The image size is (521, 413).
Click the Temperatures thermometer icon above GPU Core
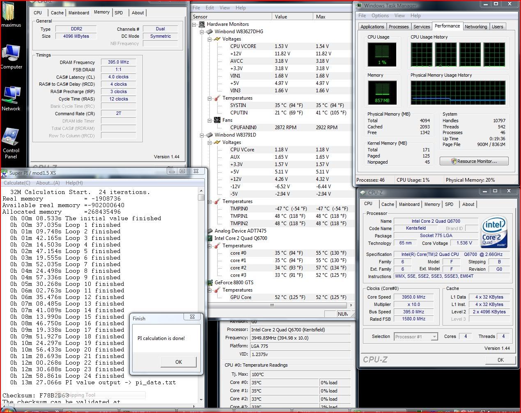point(217,290)
